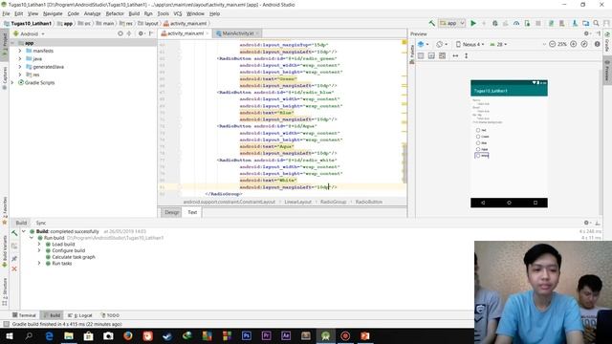Zoom in on the Preview panel
The height and width of the screenshot is (344, 612).
pos(574,45)
